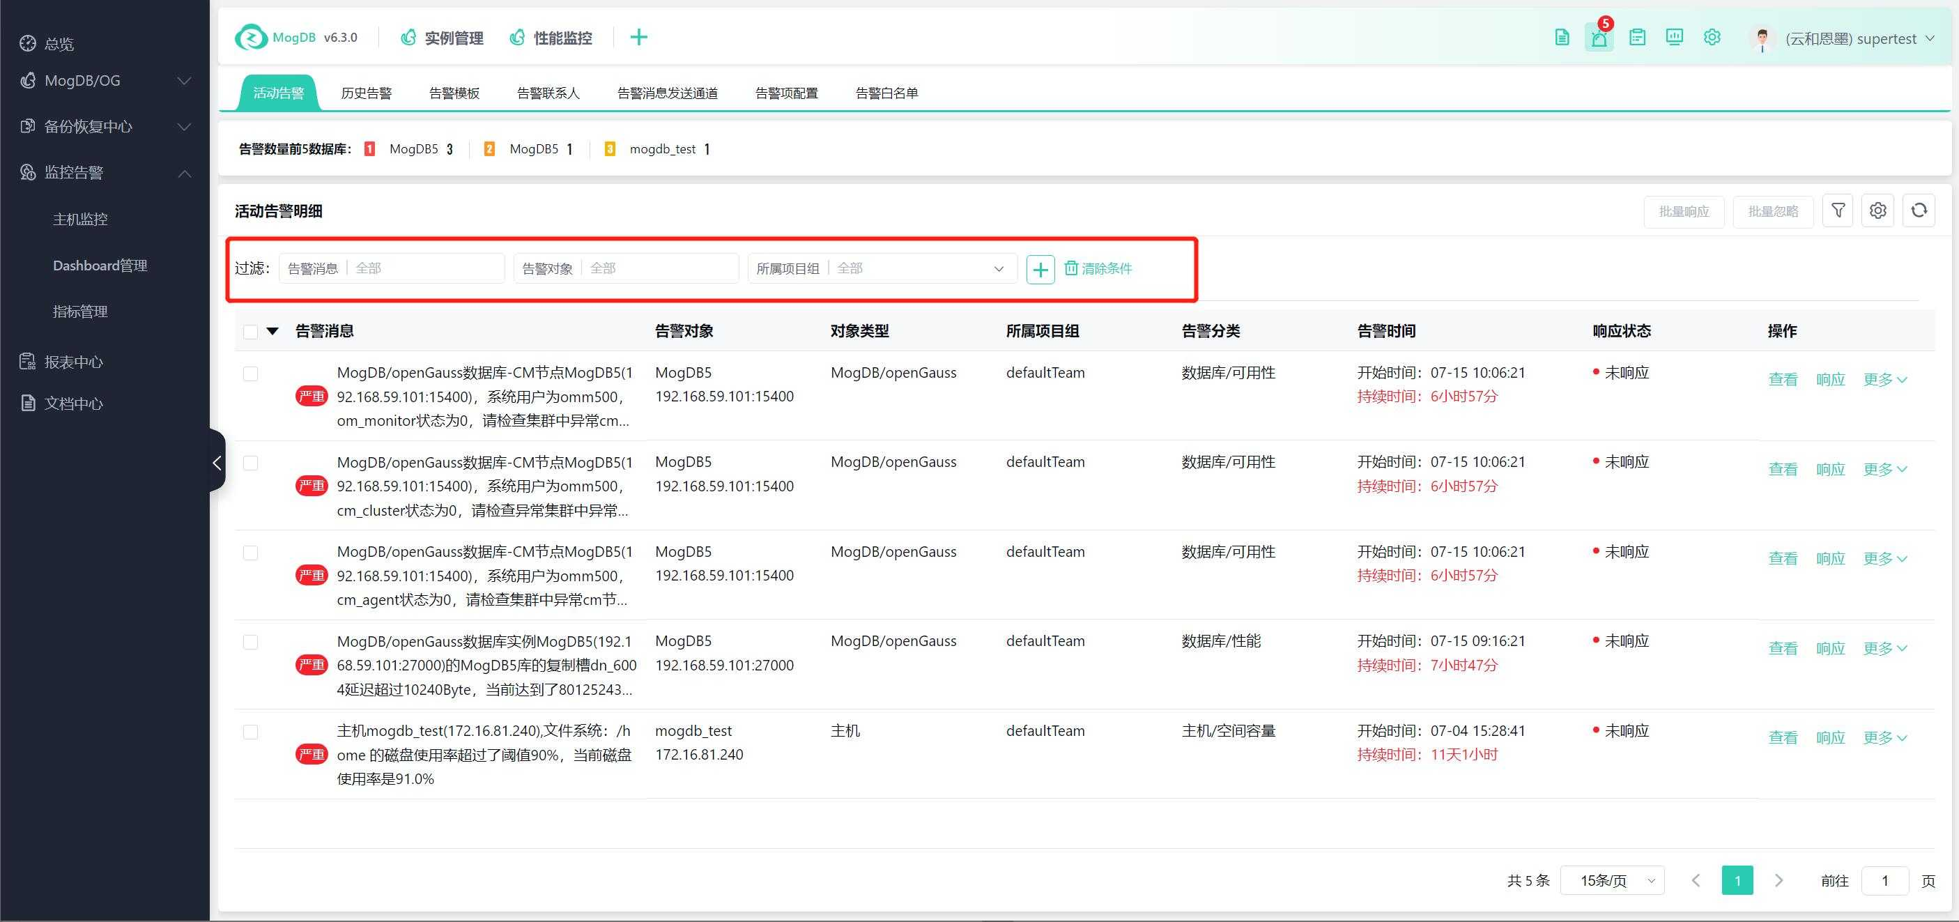This screenshot has height=922, width=1959.
Task: Collapse the sidebar with arrow handle
Action: (x=217, y=461)
